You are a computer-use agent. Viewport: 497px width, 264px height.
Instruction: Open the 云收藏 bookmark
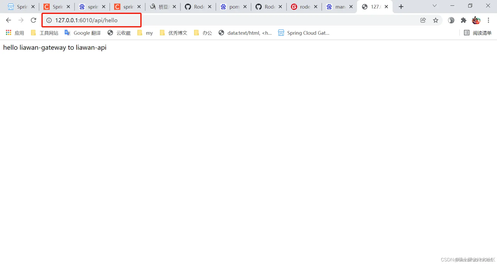click(x=119, y=33)
